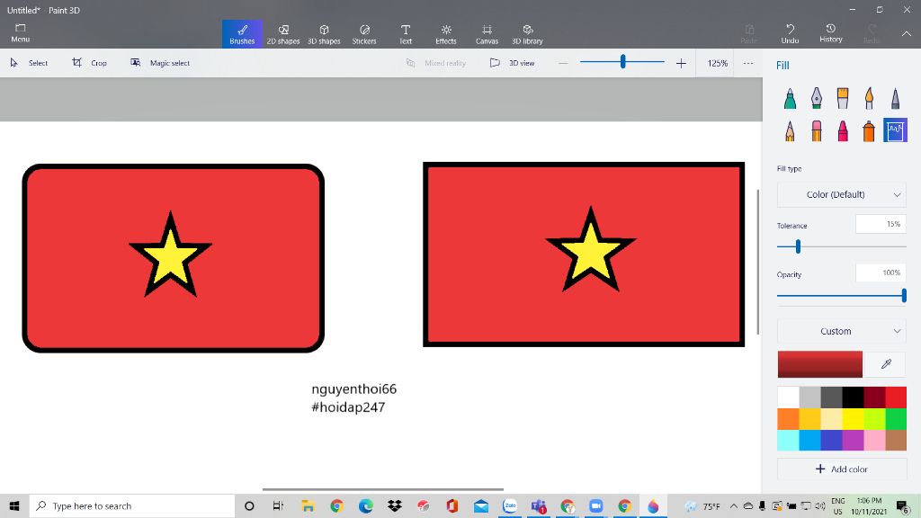Click the current color preview box
Image resolution: width=921 pixels, height=518 pixels.
tap(820, 364)
